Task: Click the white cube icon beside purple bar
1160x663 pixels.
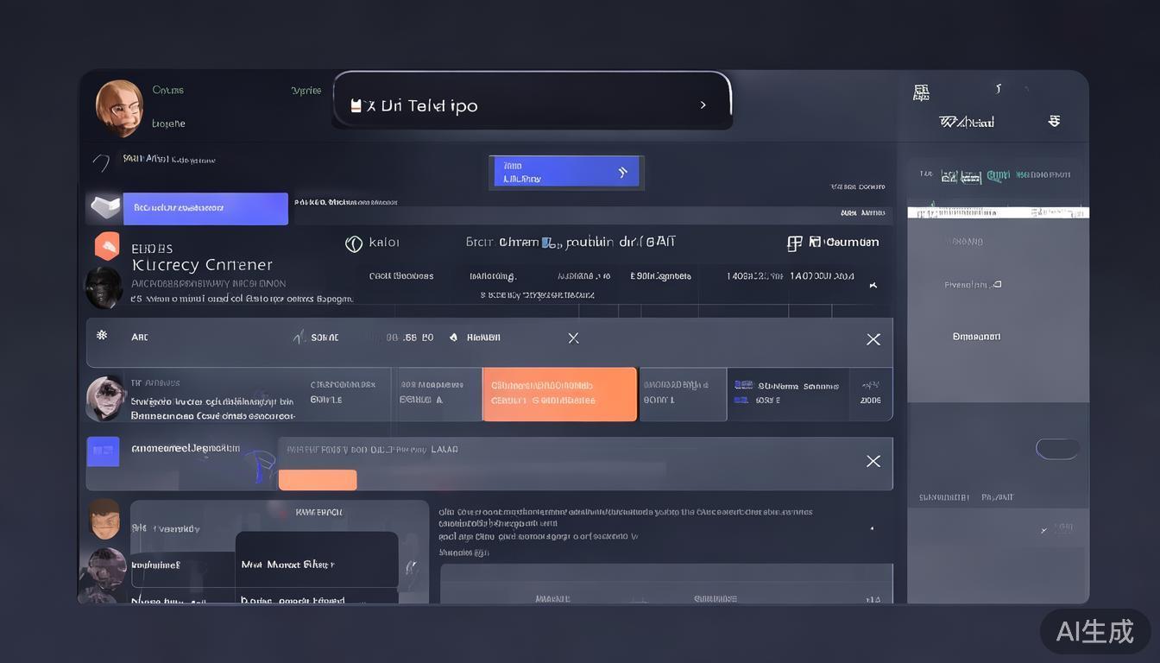Action: tap(104, 207)
